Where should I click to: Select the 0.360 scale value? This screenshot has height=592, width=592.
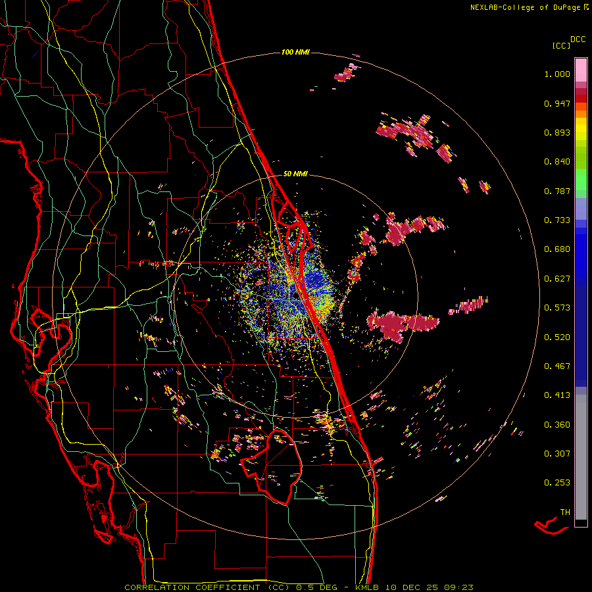click(x=557, y=425)
